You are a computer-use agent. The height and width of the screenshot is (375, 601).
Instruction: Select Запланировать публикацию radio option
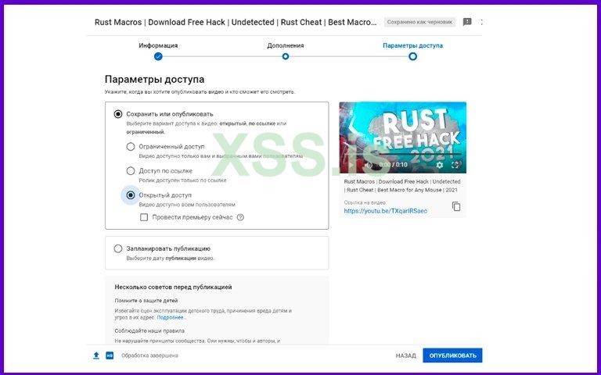point(118,248)
